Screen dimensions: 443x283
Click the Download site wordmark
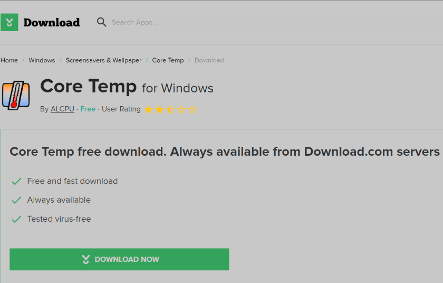(x=52, y=22)
